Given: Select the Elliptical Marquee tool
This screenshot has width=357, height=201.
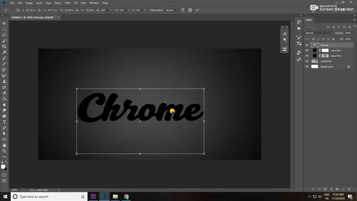Looking at the screenshot, I should pyautogui.click(x=4, y=29).
